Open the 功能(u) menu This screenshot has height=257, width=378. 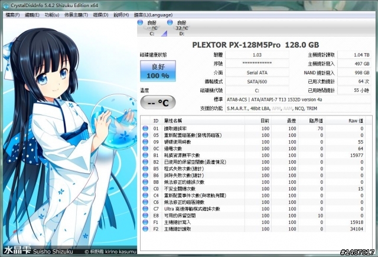coord(52,15)
